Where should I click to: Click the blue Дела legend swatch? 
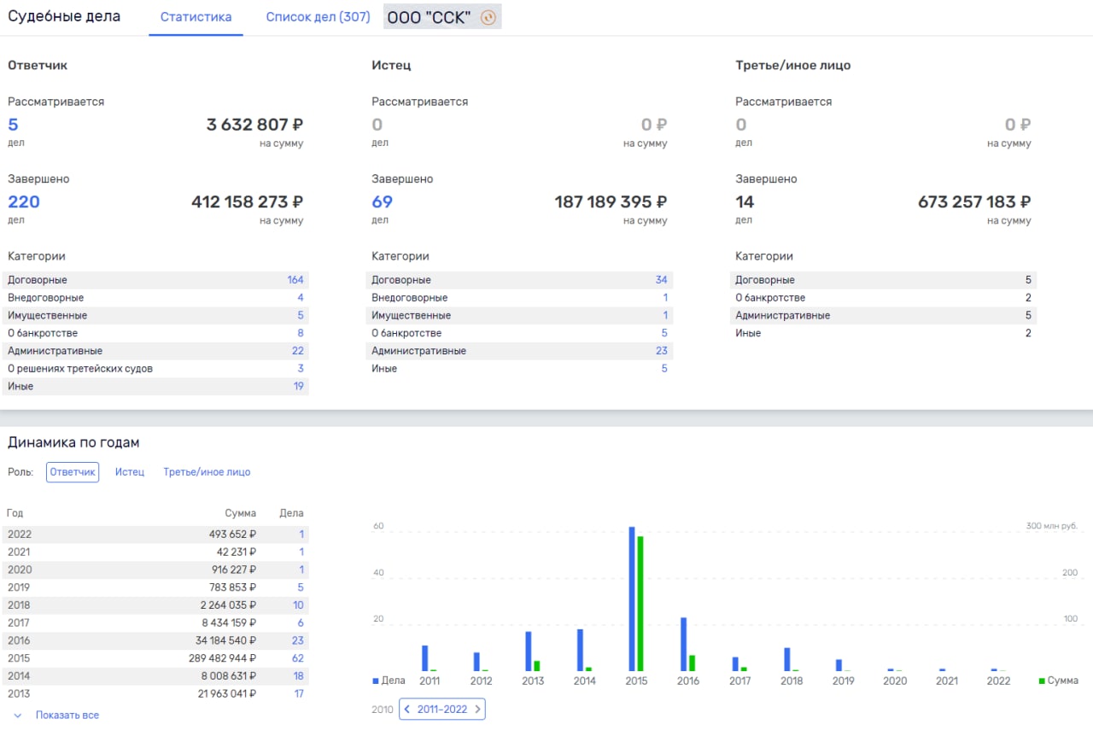[x=376, y=681]
